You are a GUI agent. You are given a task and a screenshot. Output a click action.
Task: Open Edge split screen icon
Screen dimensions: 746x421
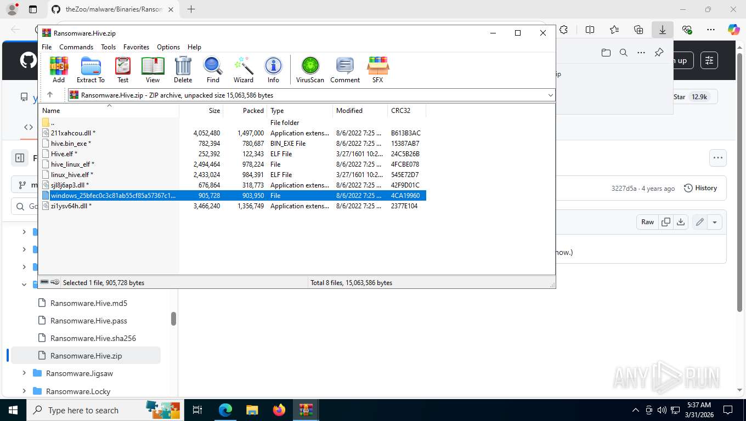point(590,30)
